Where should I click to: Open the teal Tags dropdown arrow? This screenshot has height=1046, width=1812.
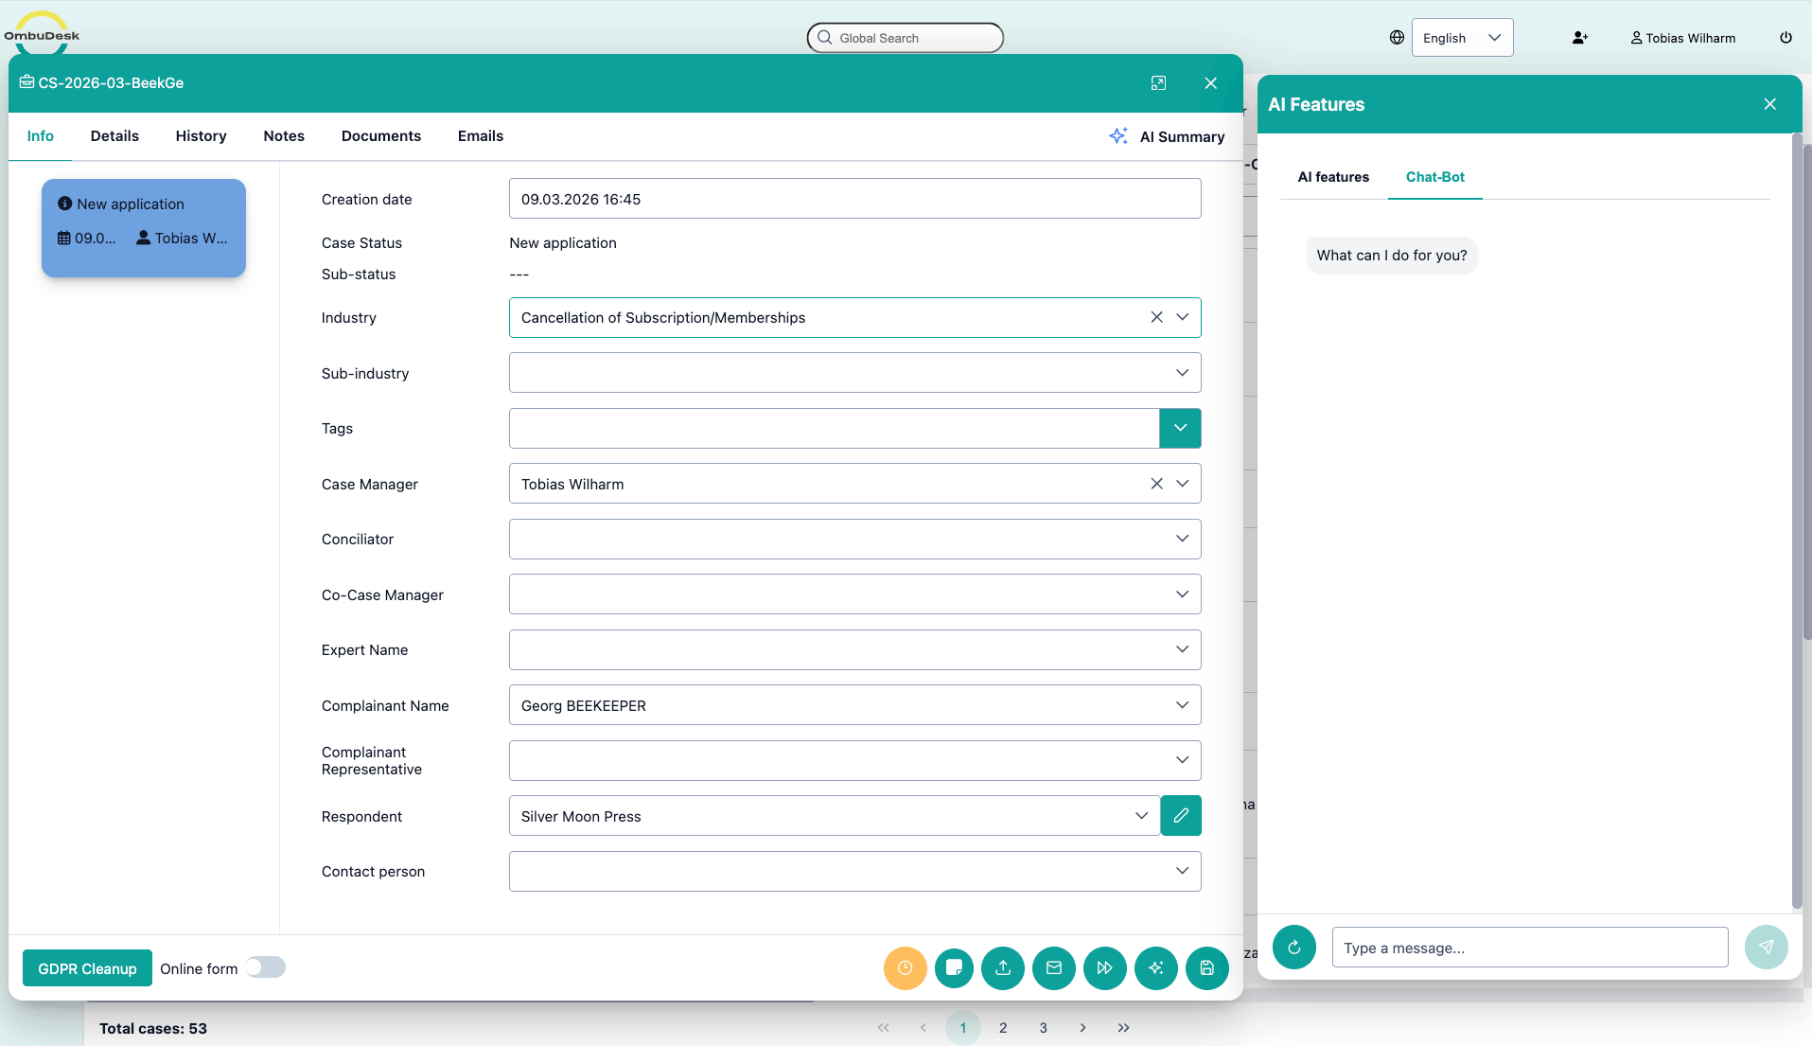(x=1180, y=428)
